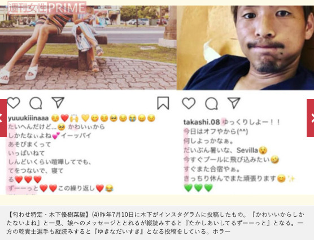Click the ずーーっと caption line
The width and height of the screenshot is (314, 240).
point(61,188)
